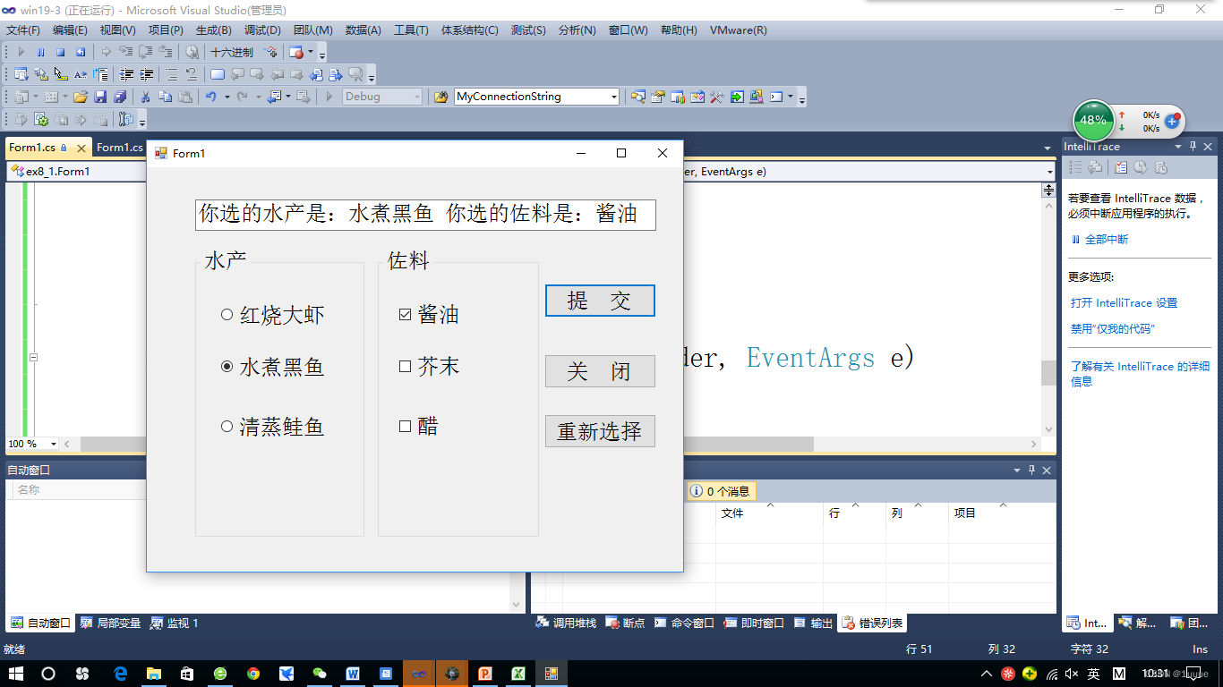This screenshot has width=1223, height=687.
Task: Click the 禁用"仅我的代码" link
Action: click(x=1113, y=329)
